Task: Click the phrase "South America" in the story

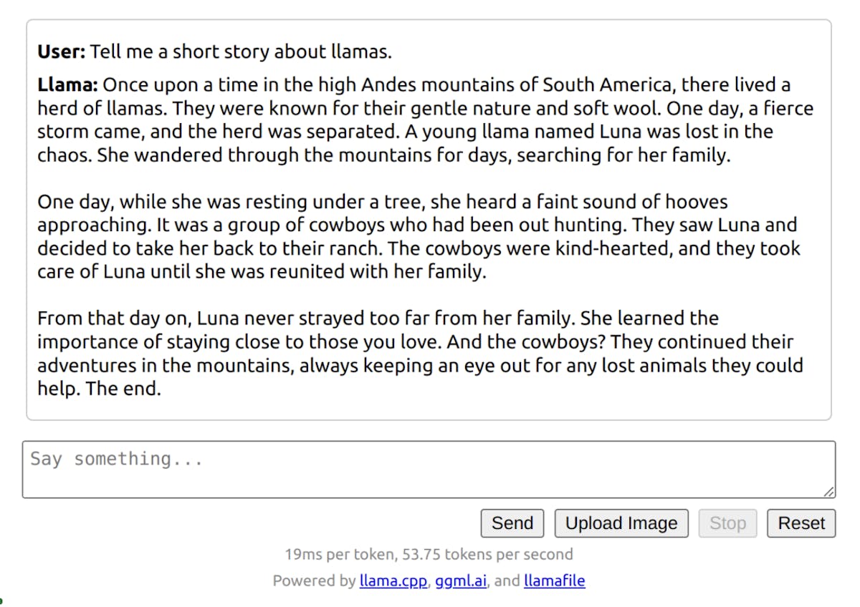Action: (608, 85)
